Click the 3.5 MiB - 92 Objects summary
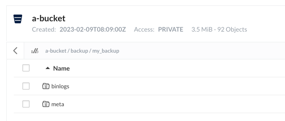 (219, 29)
